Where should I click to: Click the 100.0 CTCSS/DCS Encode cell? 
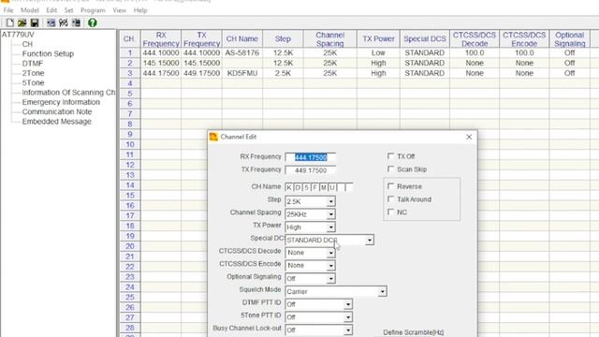524,52
